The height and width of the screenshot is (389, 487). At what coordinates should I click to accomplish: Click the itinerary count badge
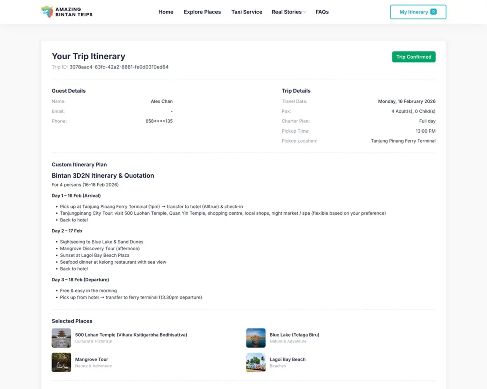433,12
